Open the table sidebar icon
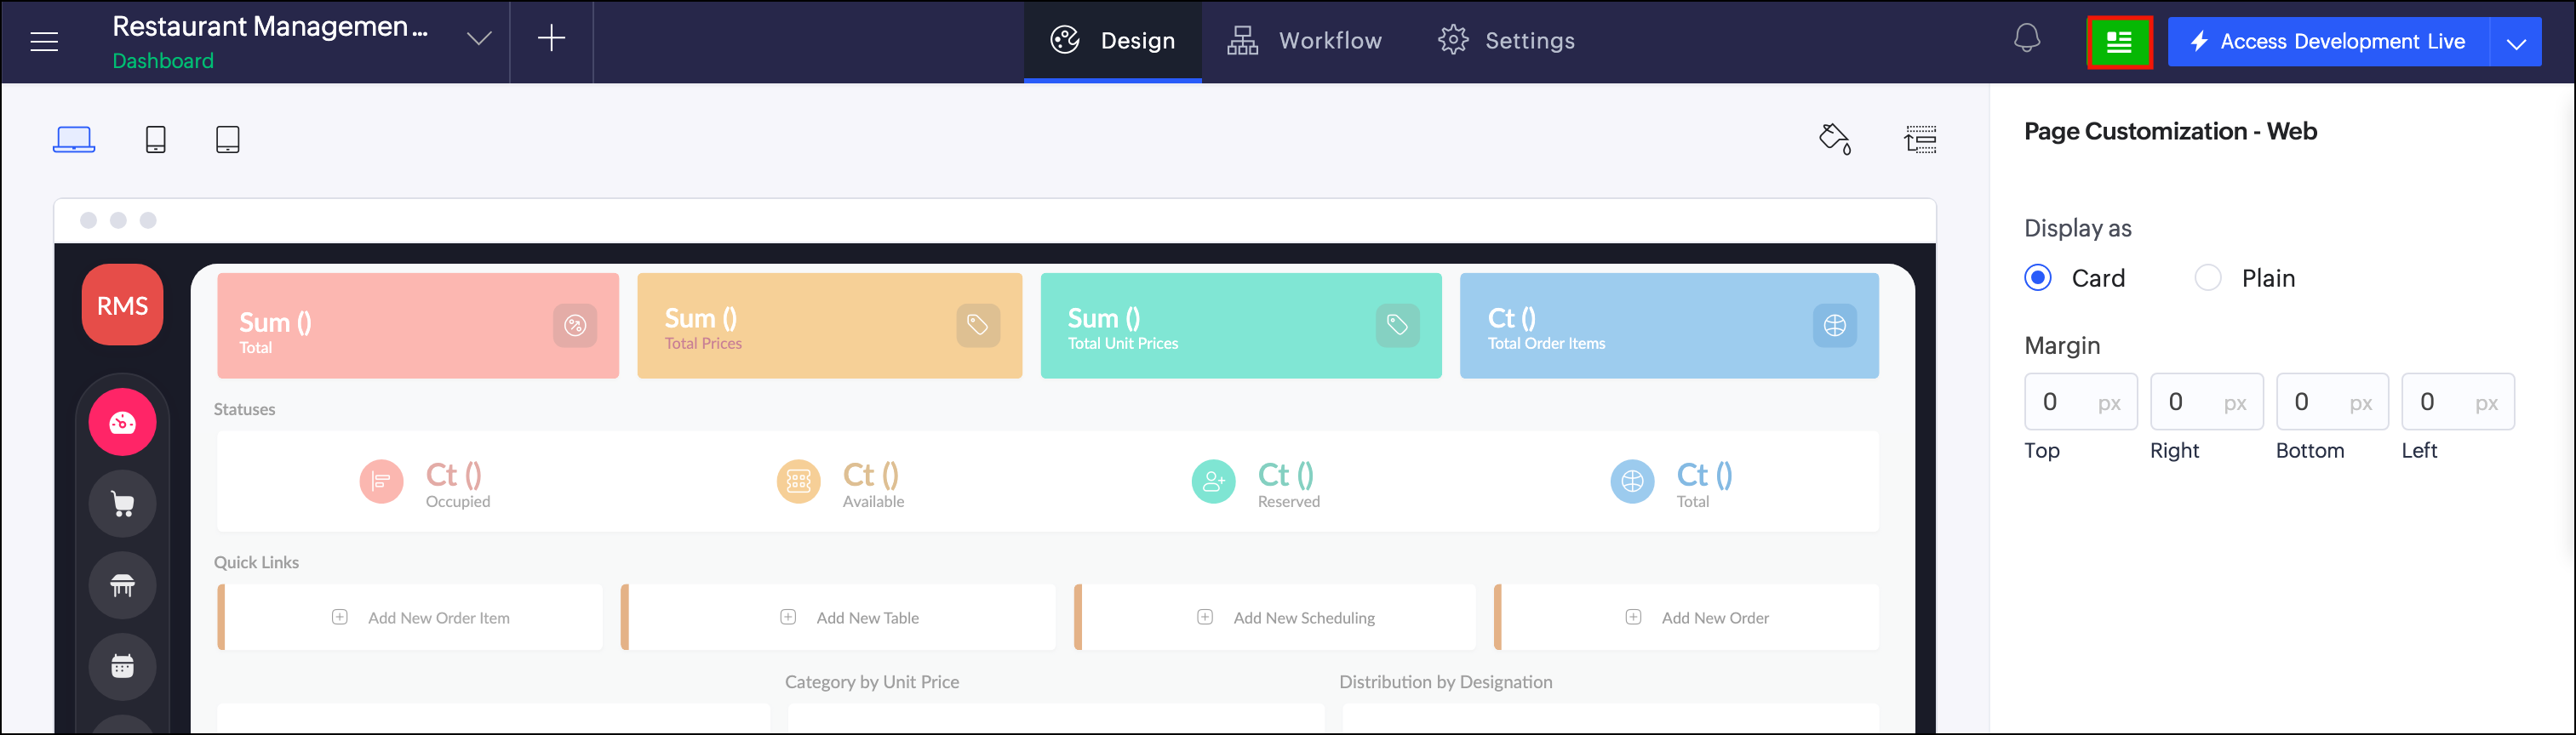Viewport: 2576px width, 735px height. (122, 585)
